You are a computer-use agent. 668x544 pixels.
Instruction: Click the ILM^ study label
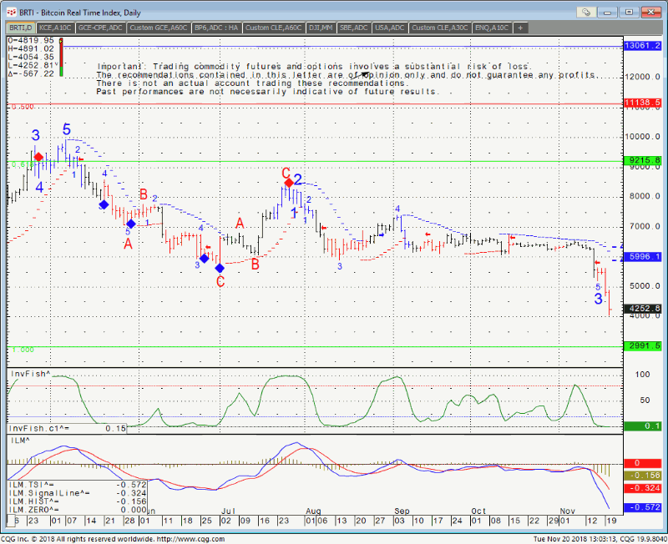click(x=19, y=440)
